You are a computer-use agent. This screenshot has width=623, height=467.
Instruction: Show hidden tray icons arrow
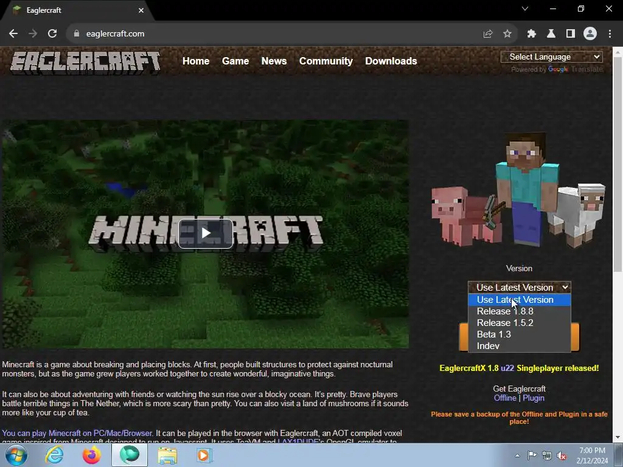tap(517, 455)
